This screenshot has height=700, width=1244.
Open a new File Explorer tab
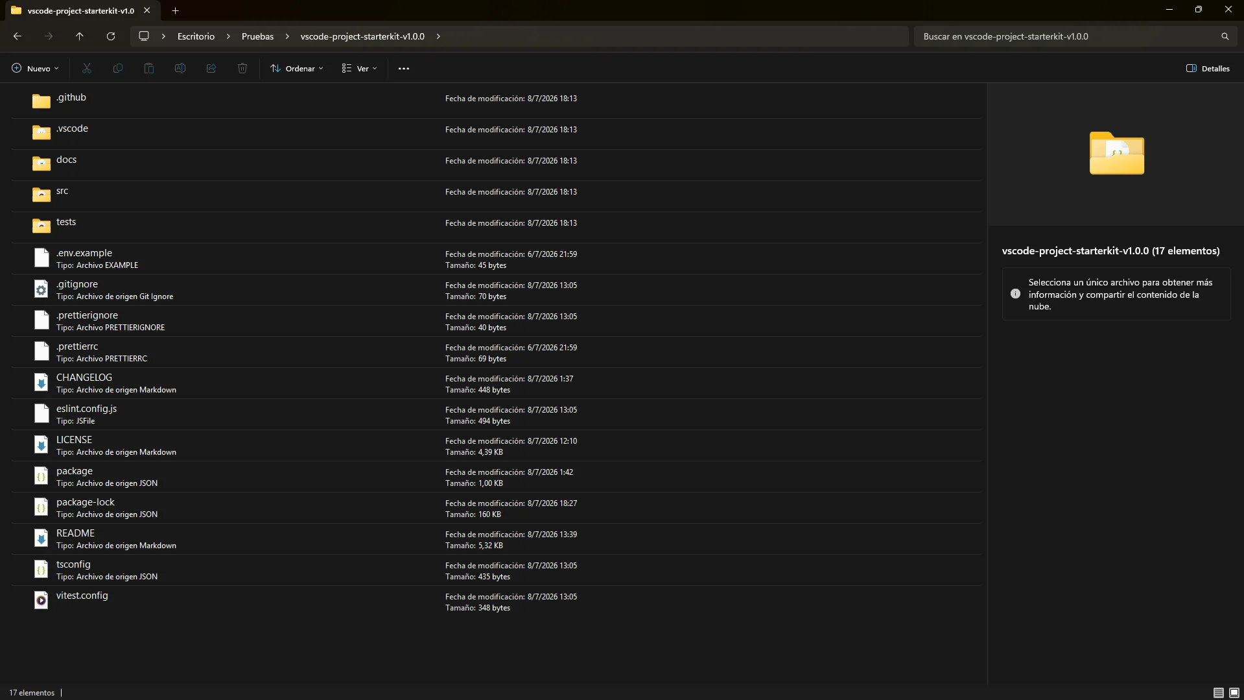tap(175, 10)
